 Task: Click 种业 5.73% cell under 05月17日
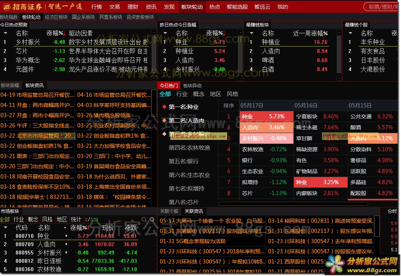pyautogui.click(x=267, y=116)
